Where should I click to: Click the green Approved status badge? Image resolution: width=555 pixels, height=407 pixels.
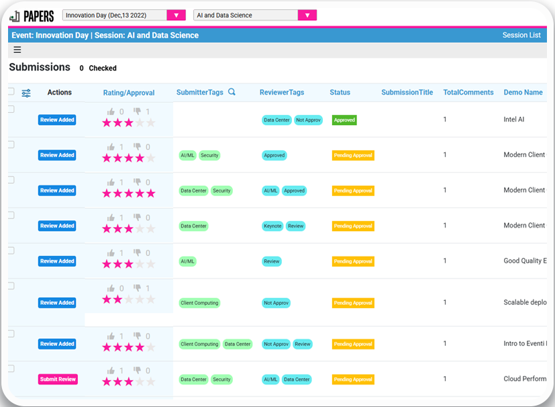click(x=344, y=120)
